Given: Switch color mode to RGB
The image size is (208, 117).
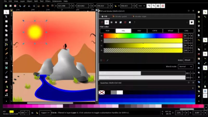Looking at the screenshot, I should [x=107, y=31].
